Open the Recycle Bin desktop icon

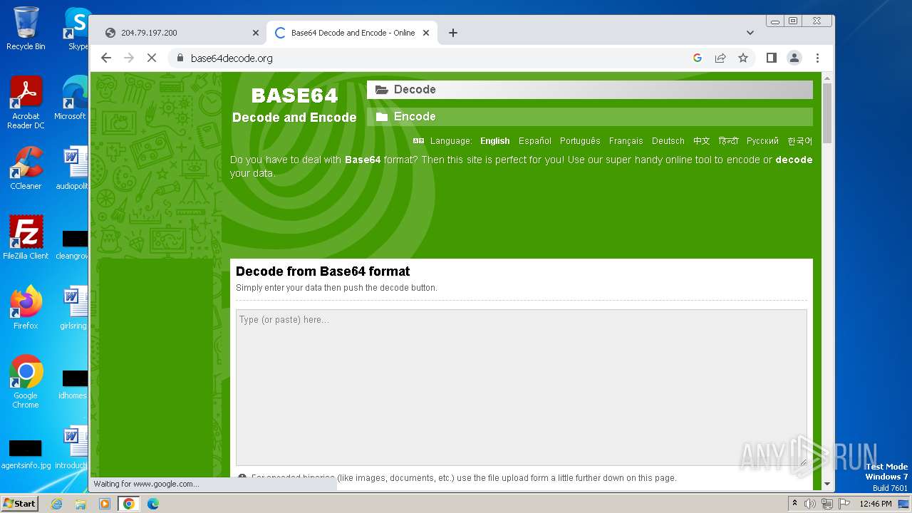[26, 28]
